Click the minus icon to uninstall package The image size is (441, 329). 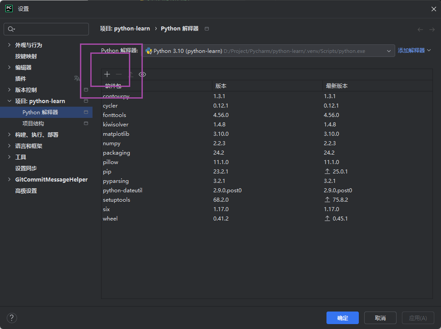[119, 74]
